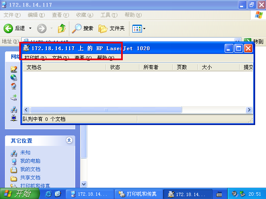Open 共享文档 link in sidebar

point(30,177)
